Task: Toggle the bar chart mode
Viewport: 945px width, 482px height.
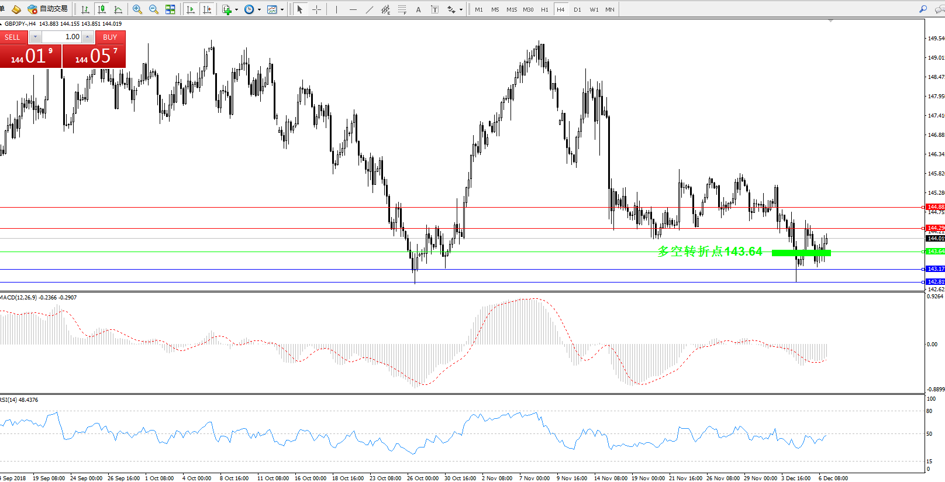Action: tap(85, 9)
